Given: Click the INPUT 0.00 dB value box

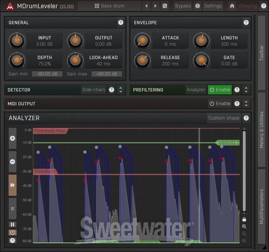Looking at the screenshot, I should 44,41.
